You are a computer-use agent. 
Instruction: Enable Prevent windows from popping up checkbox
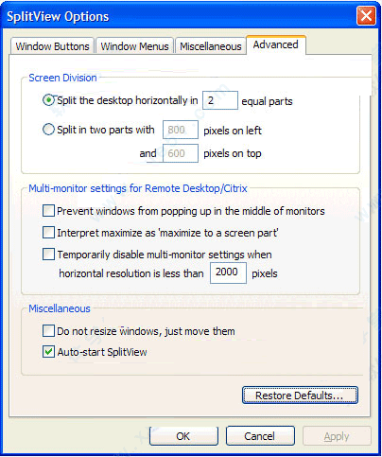tap(48, 211)
